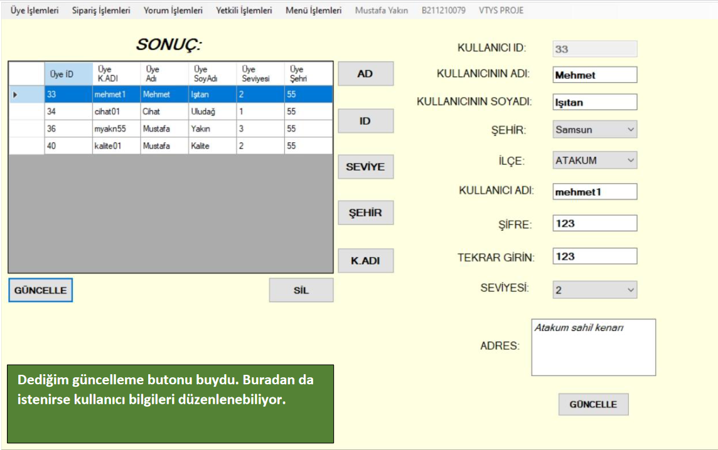The width and height of the screenshot is (718, 450).
Task: Open the Üye İşlemleri menu
Action: 35,11
